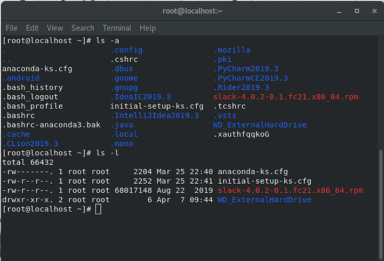Click the .config directory name
Image resolution: width=384 pixels, height=261 pixels.
pyautogui.click(x=126, y=50)
